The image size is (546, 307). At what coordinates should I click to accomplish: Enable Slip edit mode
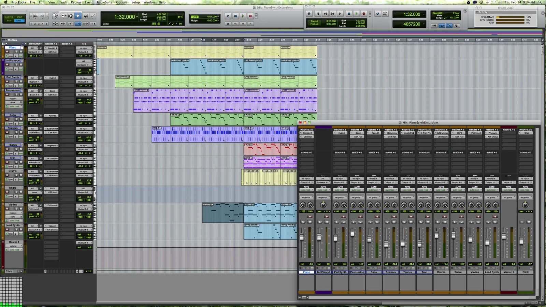[x=9, y=20]
